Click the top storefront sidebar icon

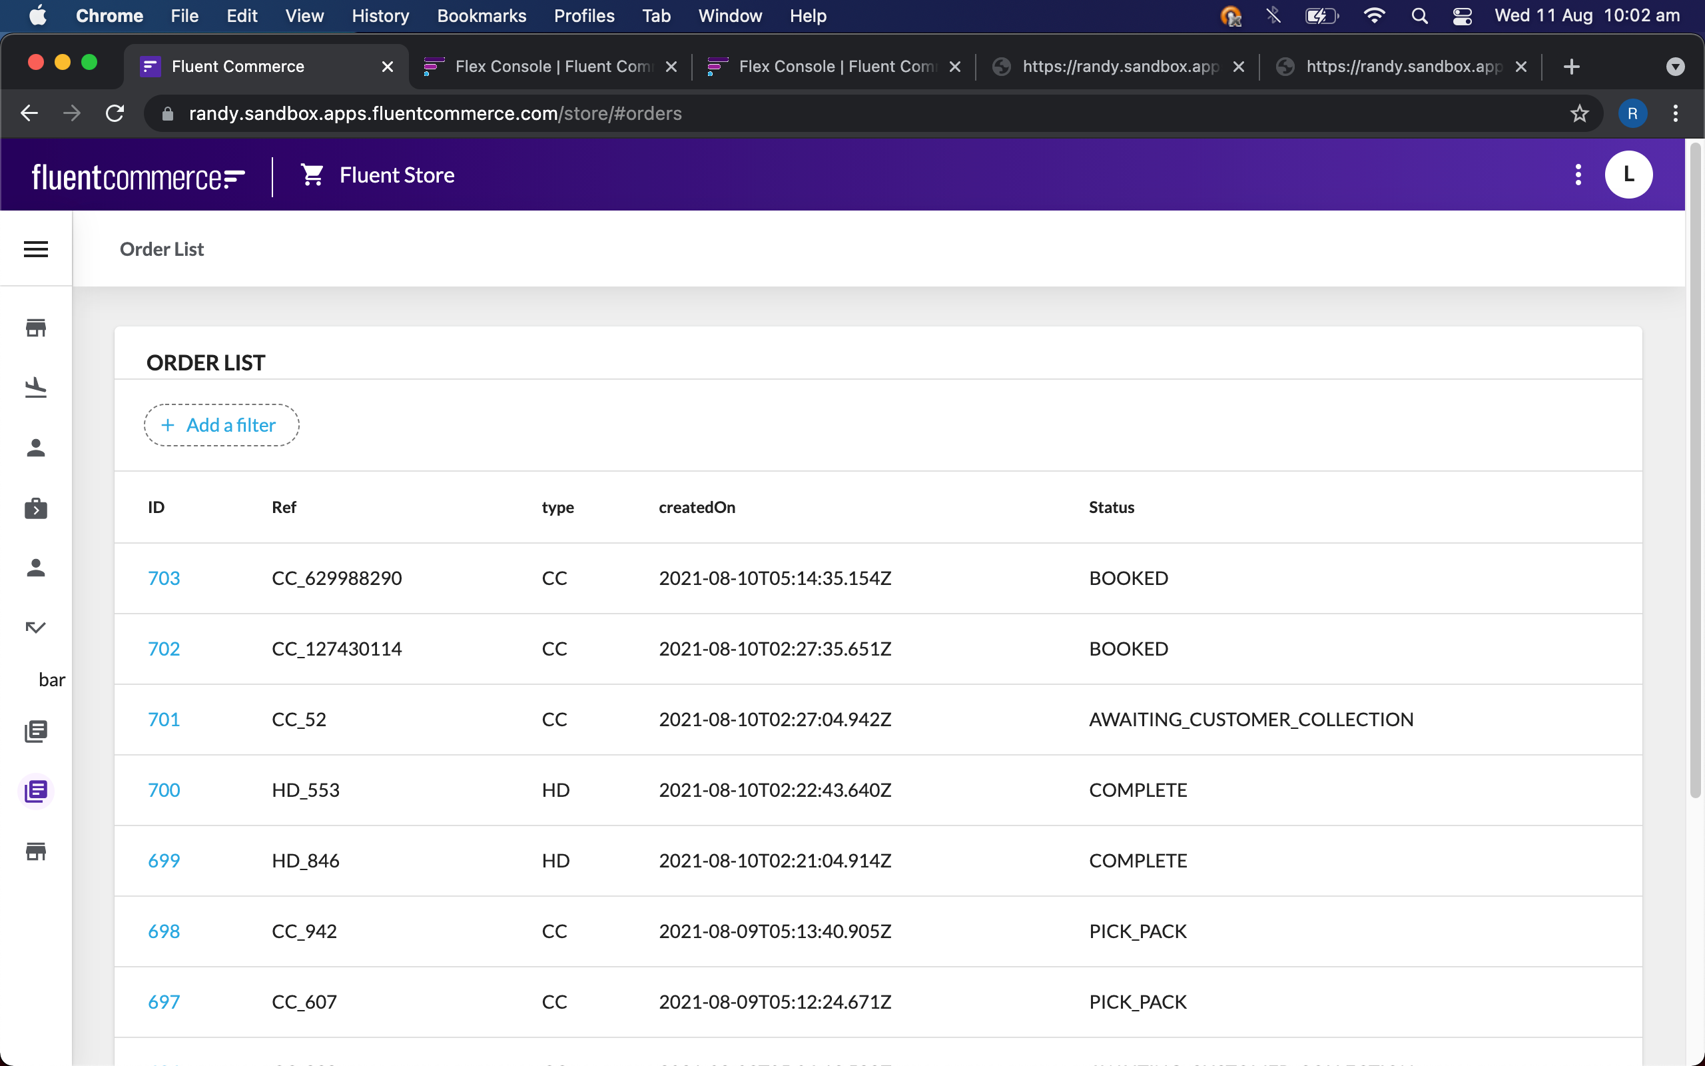[36, 328]
